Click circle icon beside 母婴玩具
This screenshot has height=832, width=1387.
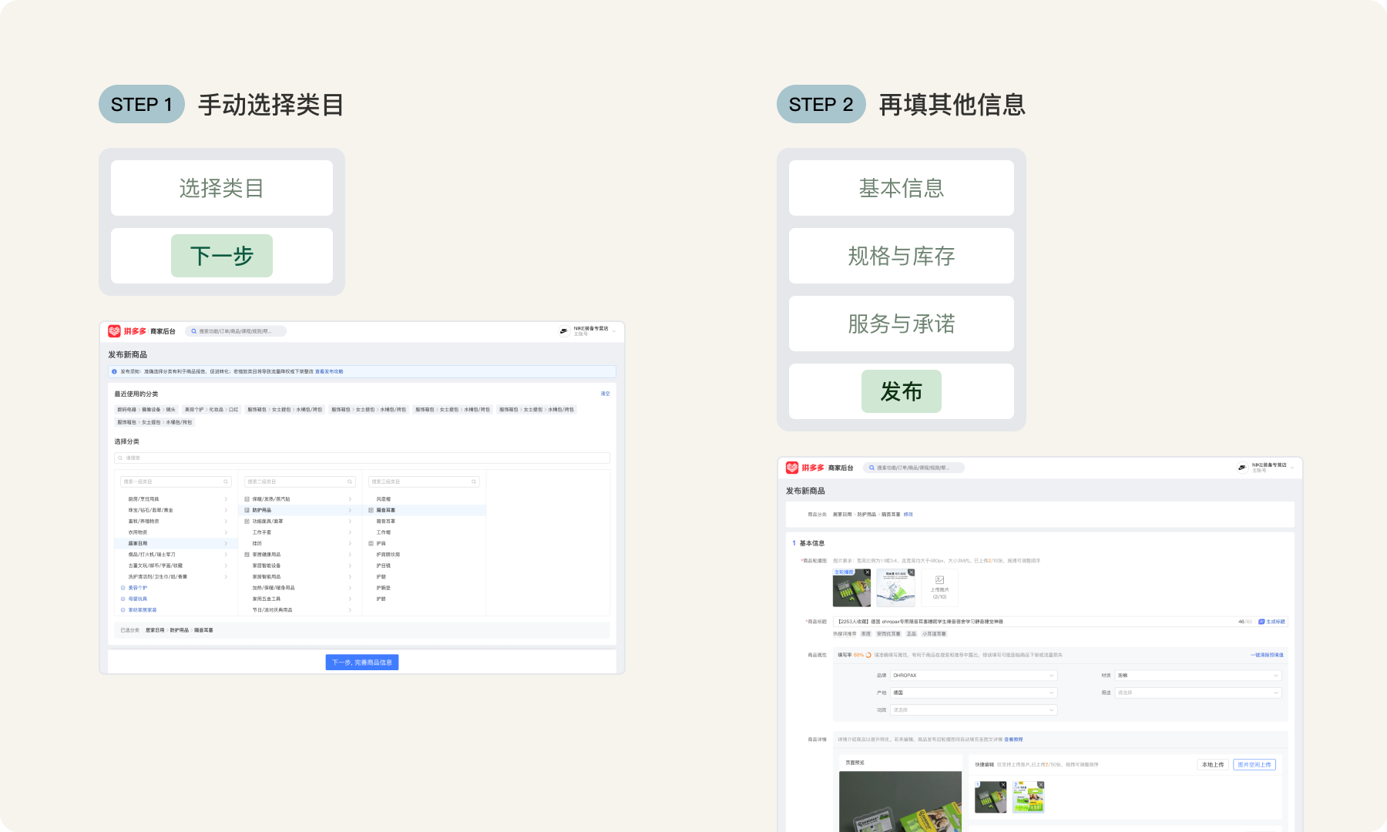click(x=123, y=599)
